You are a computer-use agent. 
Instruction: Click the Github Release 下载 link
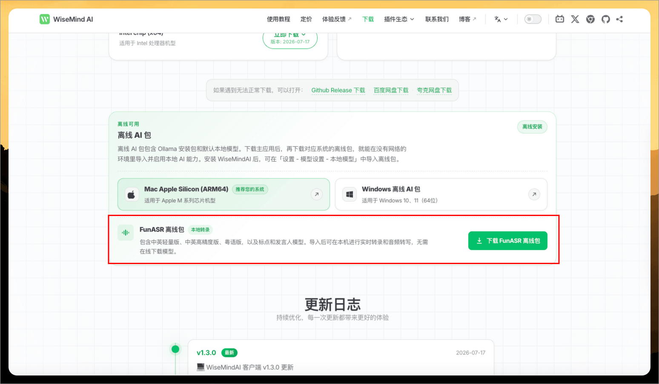click(338, 90)
